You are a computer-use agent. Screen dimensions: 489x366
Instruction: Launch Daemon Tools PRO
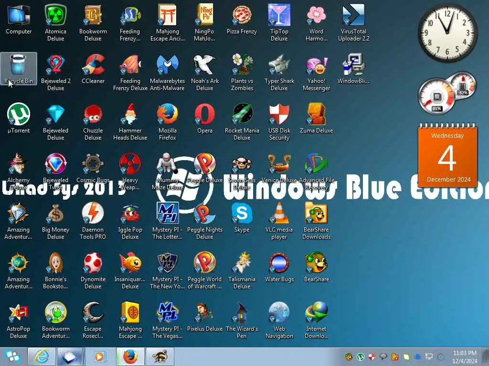93,221
